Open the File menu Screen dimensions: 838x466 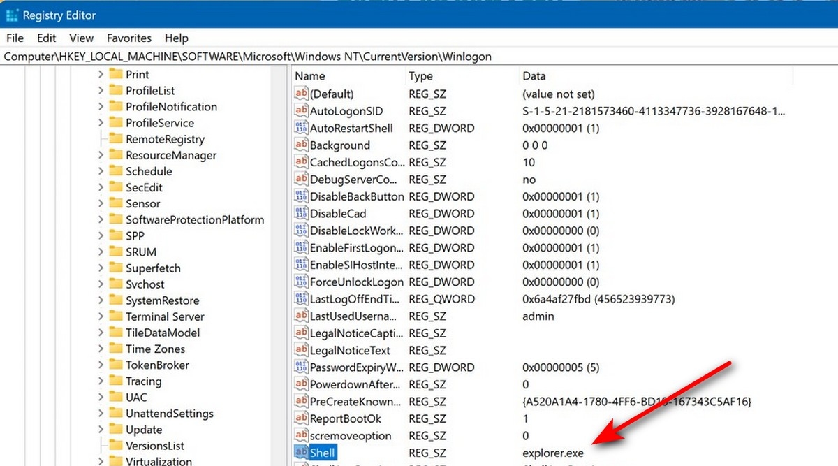point(15,38)
